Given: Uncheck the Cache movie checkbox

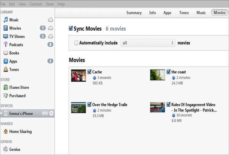Looking at the screenshot, I should pyautogui.click(x=89, y=72).
